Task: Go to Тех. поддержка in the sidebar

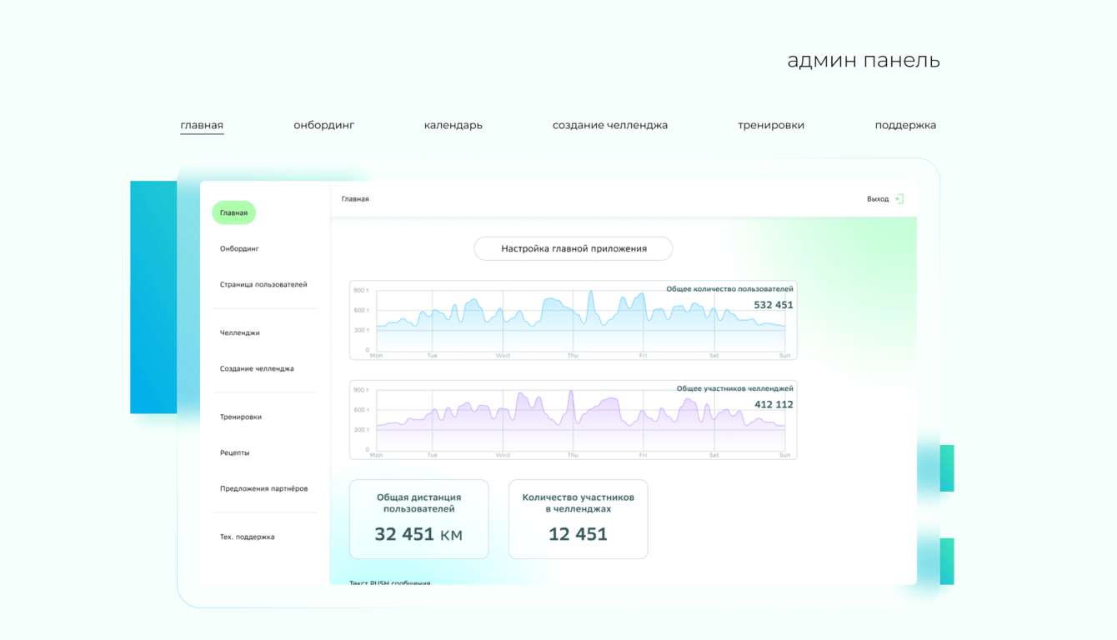Action: click(x=247, y=537)
